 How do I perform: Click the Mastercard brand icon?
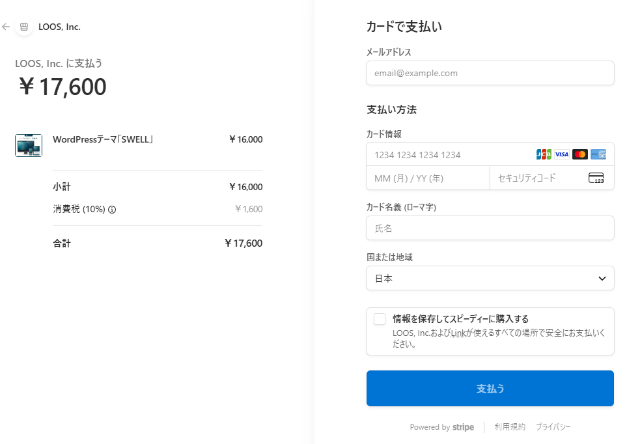(x=580, y=154)
